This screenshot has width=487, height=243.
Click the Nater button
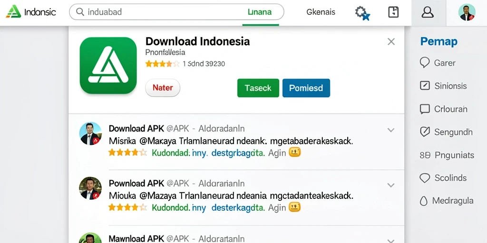tap(163, 88)
